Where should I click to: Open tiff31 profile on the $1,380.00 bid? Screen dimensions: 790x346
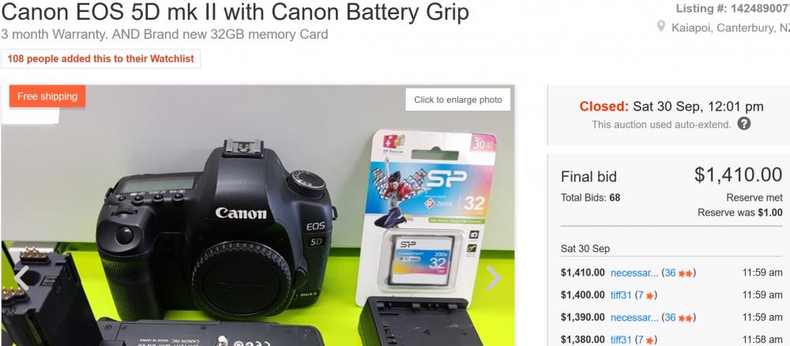click(x=621, y=340)
